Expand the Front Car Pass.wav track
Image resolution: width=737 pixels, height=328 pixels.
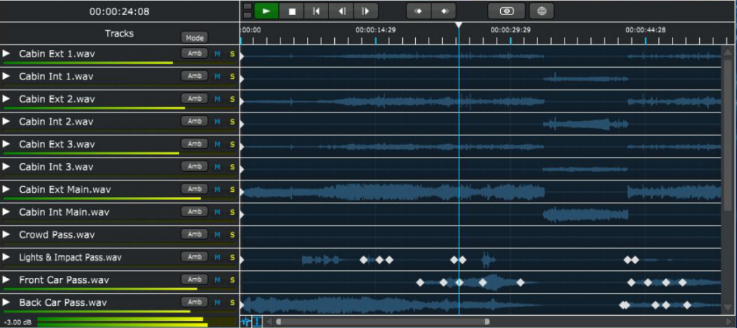pyautogui.click(x=6, y=279)
